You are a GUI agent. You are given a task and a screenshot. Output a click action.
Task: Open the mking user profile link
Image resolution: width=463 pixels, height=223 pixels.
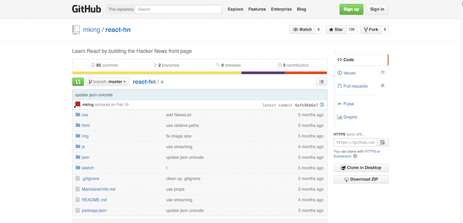pos(91,30)
